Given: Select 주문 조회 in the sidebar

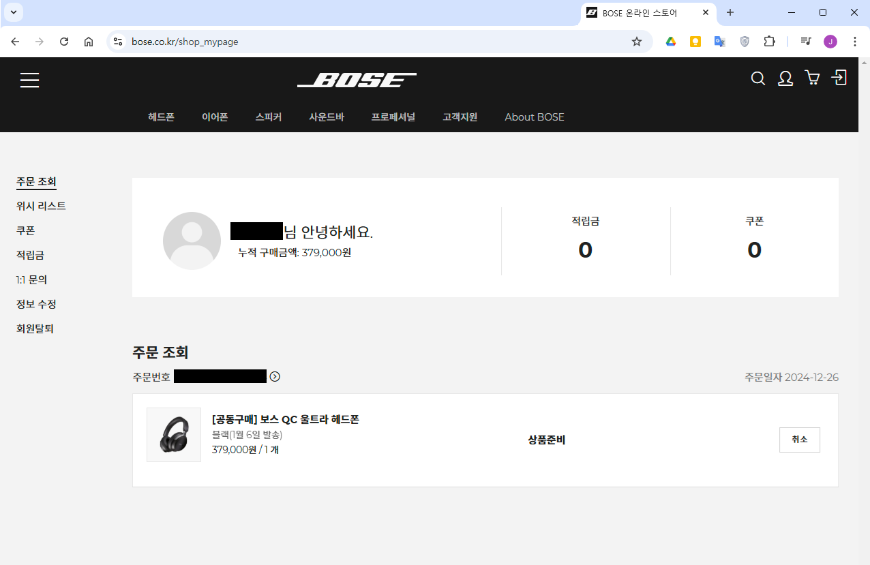Looking at the screenshot, I should coord(36,181).
